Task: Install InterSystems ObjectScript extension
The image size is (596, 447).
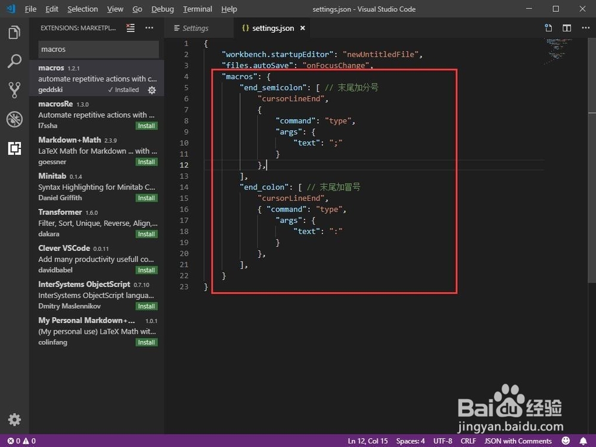Action: tap(147, 306)
